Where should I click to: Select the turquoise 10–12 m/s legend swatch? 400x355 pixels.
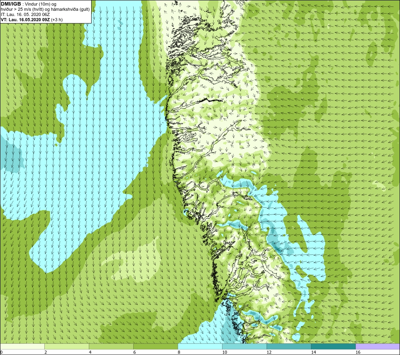pyautogui.click(x=244, y=346)
